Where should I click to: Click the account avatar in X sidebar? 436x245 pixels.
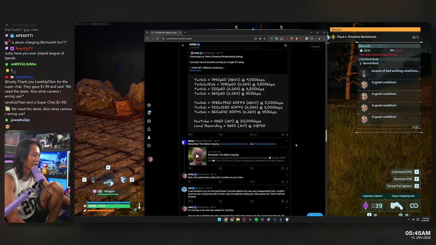click(150, 159)
